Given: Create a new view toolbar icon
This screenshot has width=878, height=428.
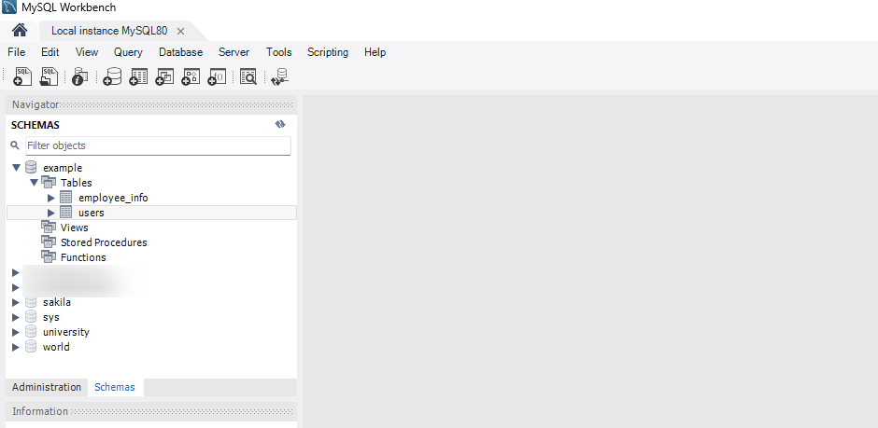Looking at the screenshot, I should pyautogui.click(x=164, y=76).
